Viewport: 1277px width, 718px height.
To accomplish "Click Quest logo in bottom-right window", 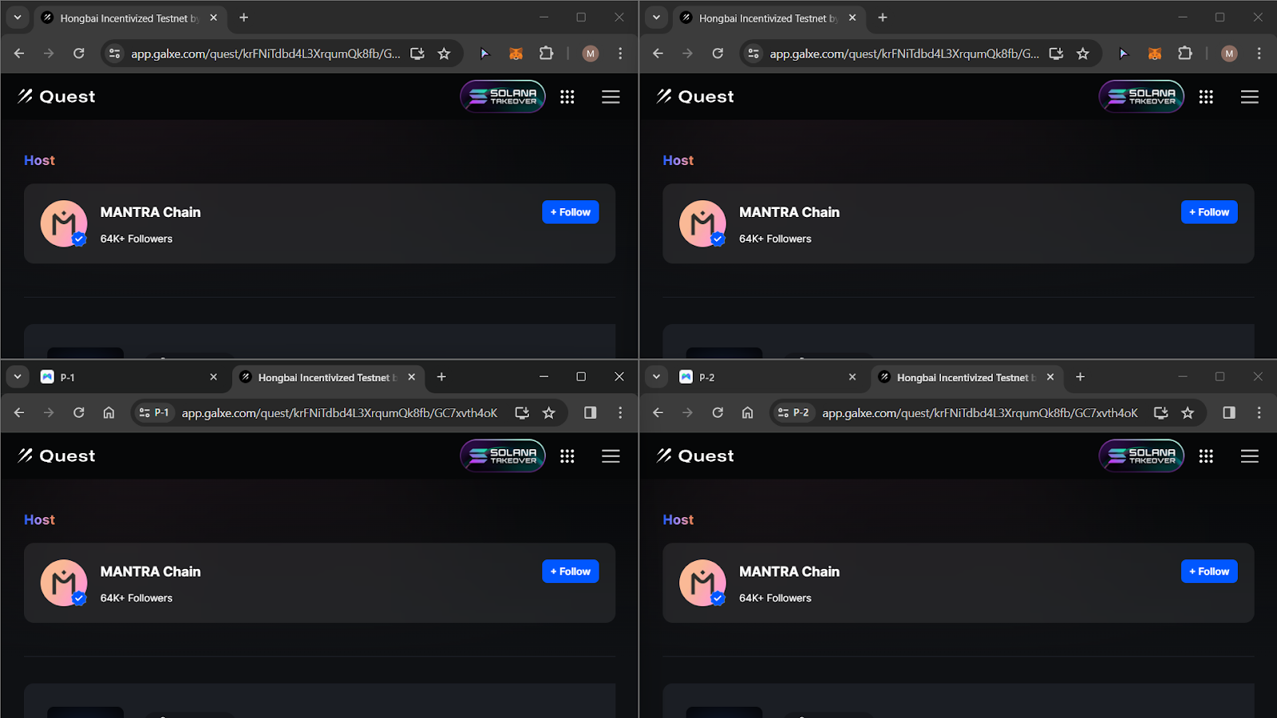I will pos(695,456).
